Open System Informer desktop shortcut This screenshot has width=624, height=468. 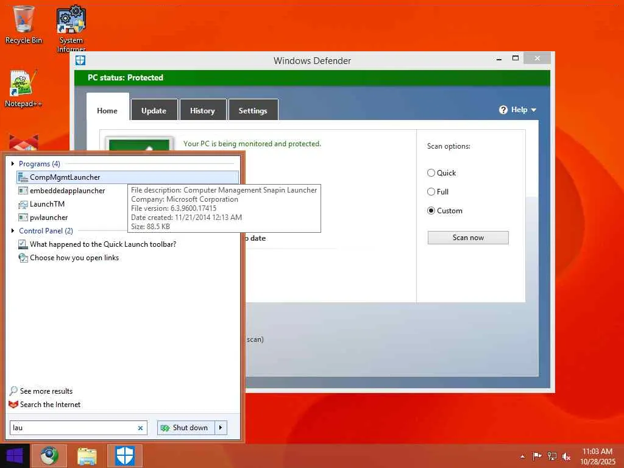(x=71, y=29)
